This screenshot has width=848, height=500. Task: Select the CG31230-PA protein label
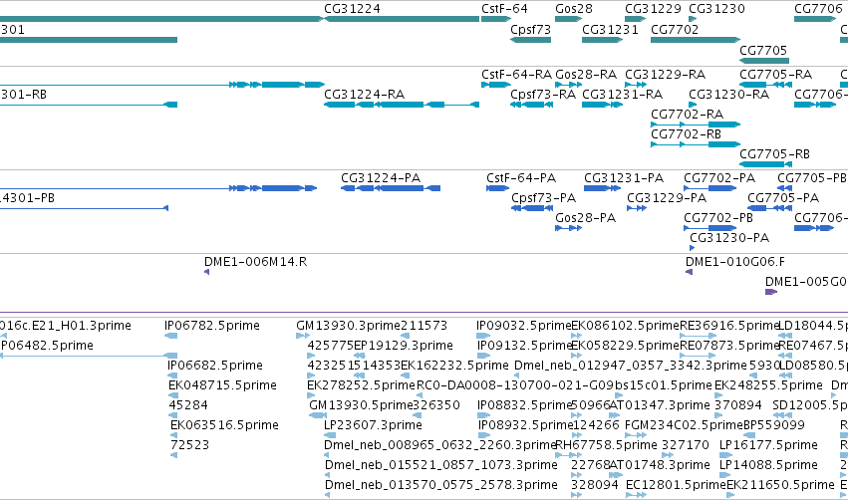click(x=729, y=238)
